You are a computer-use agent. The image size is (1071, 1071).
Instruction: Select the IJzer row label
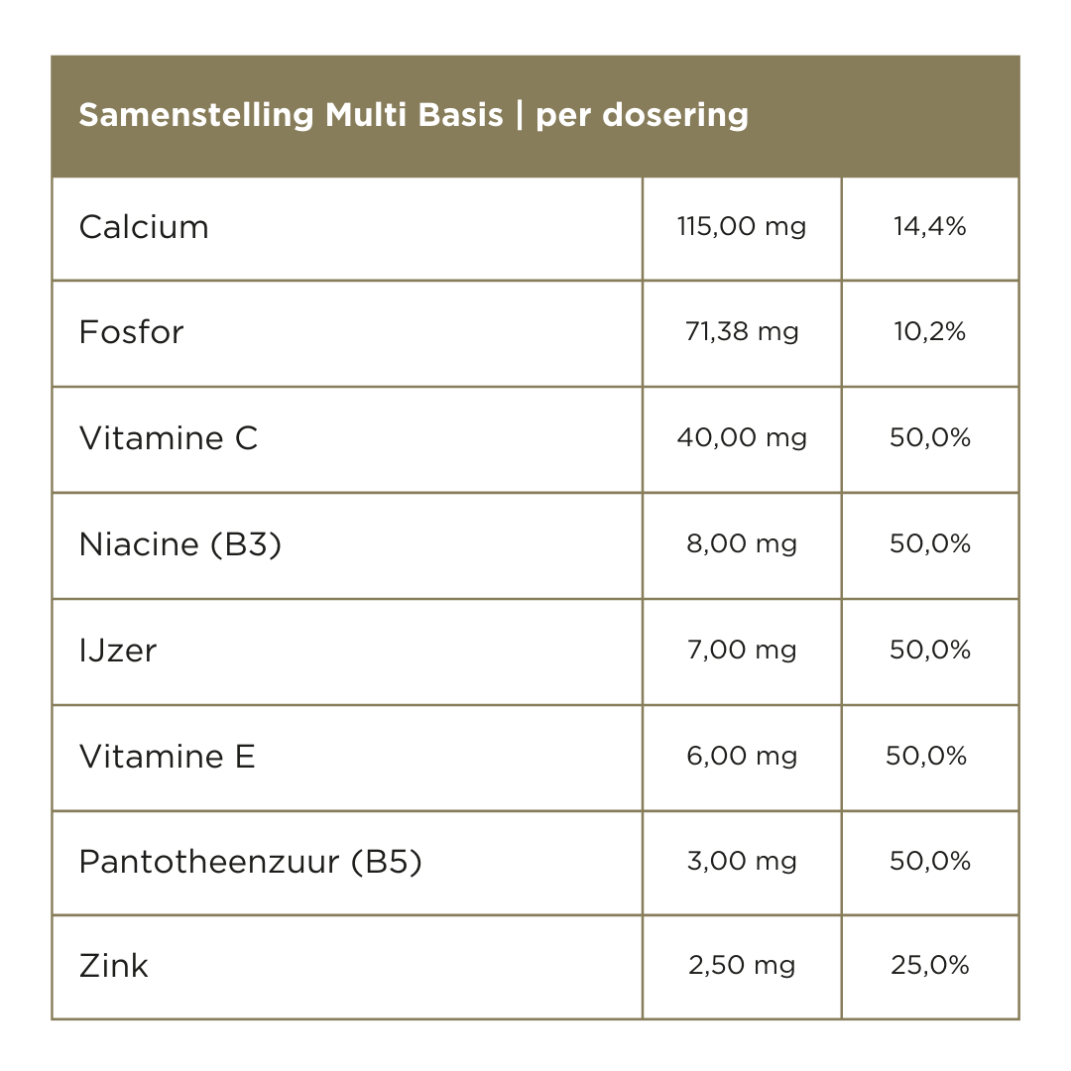(118, 651)
